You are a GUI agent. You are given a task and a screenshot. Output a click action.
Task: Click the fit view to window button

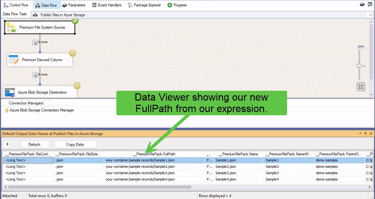pos(361,87)
